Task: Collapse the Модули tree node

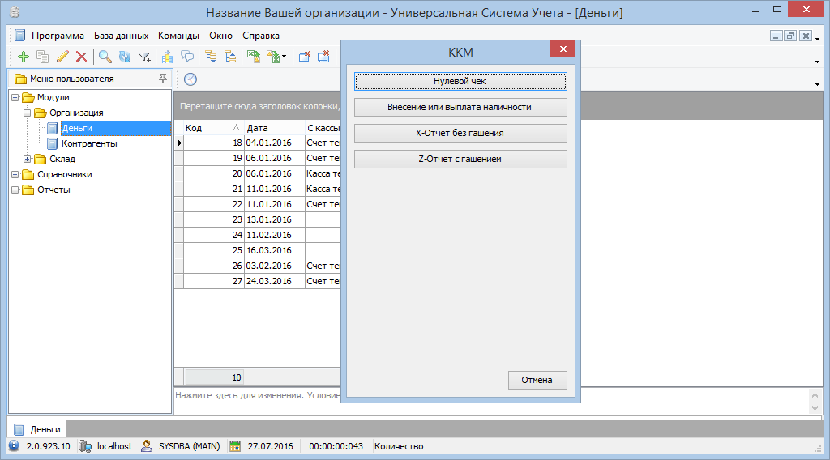Action: coord(15,98)
